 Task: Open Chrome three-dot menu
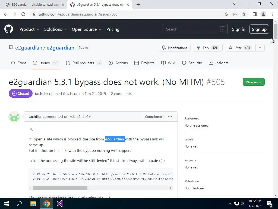[272, 14]
